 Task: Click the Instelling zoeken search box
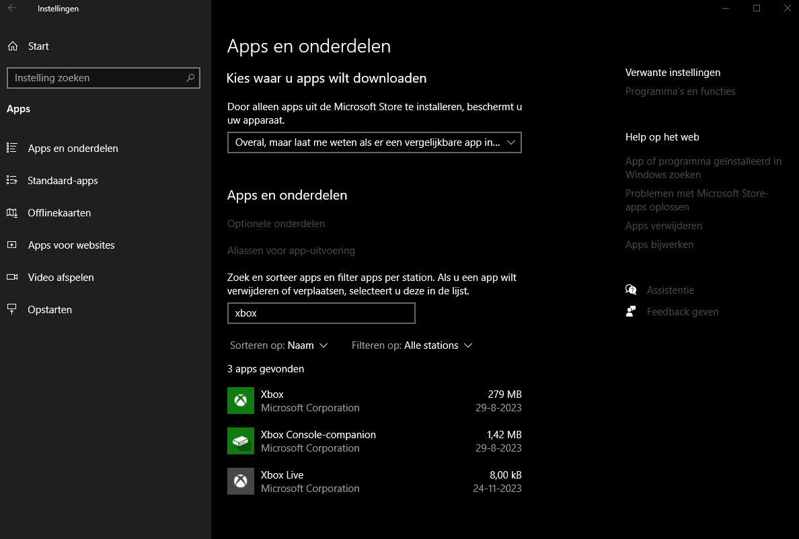98,78
